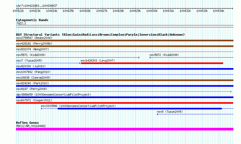Click the 100433k ruler tick label
The height and width of the screenshot is (144, 241).
coord(202,11)
